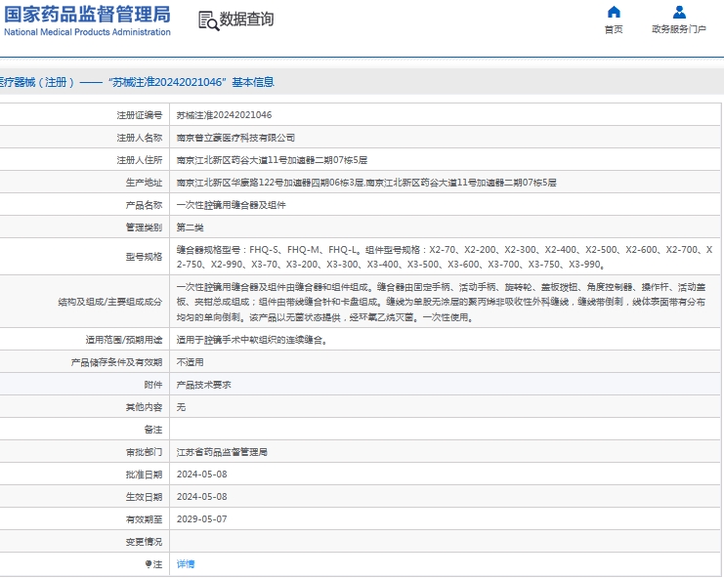The height and width of the screenshot is (578, 724).
Task: Click the 结构及组成 description paragraph
Action: [x=441, y=302]
